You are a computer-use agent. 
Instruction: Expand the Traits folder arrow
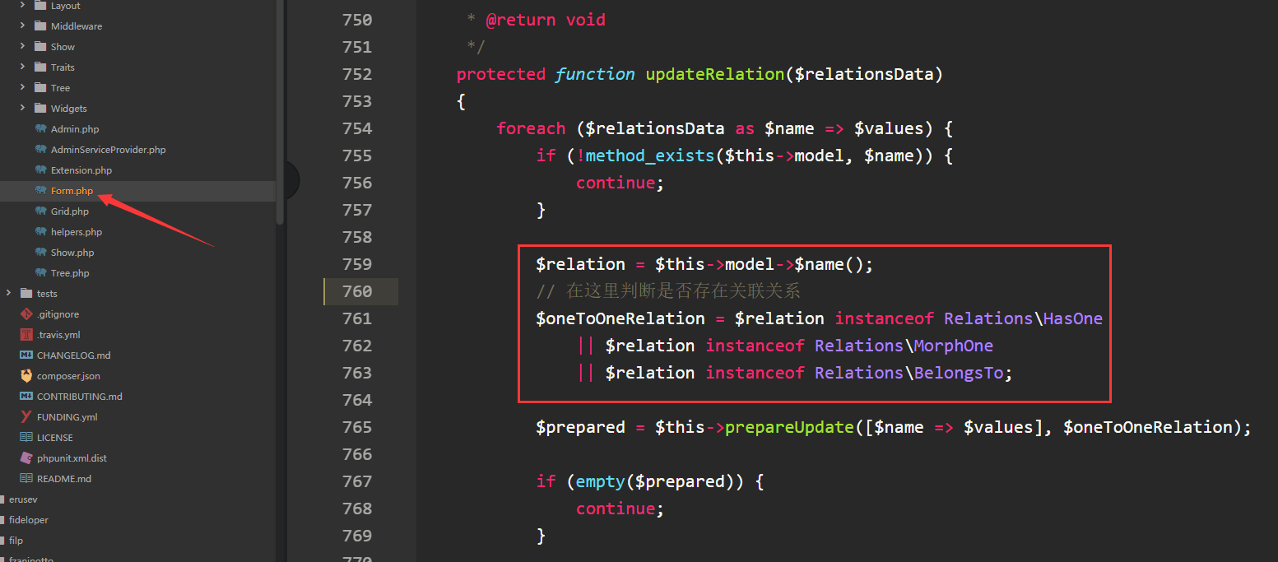pyautogui.click(x=22, y=67)
